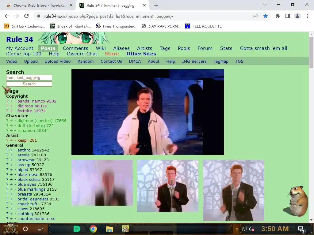Open the Index of ~dartz bookmark

point(70,26)
